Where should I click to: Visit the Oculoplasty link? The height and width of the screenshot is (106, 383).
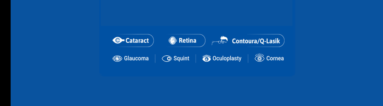point(227,59)
